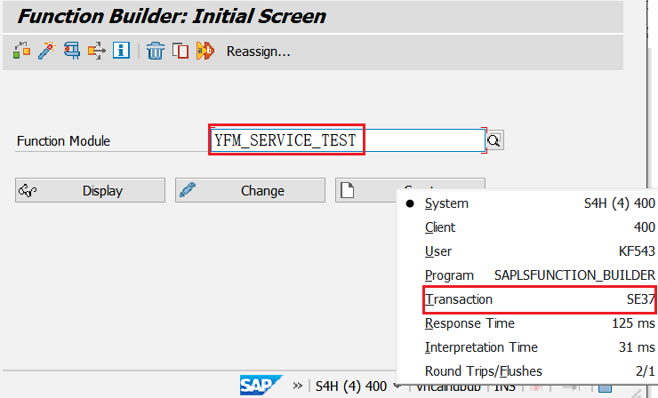658x398 pixels.
Task: Open the S4H (4) 400 system dropdown
Action: pyautogui.click(x=357, y=386)
